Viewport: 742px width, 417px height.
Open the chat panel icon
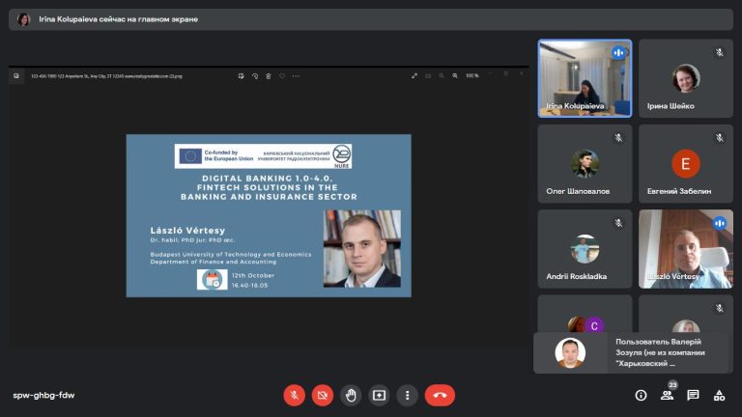693,395
